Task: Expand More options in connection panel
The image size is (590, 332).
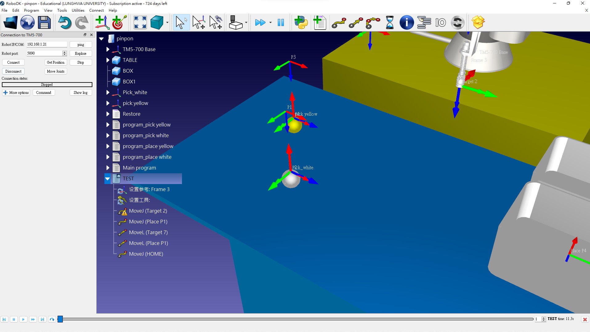Action: point(16,93)
